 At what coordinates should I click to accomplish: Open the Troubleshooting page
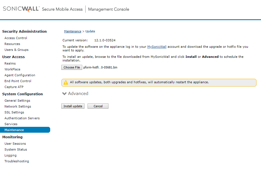tap(16, 161)
